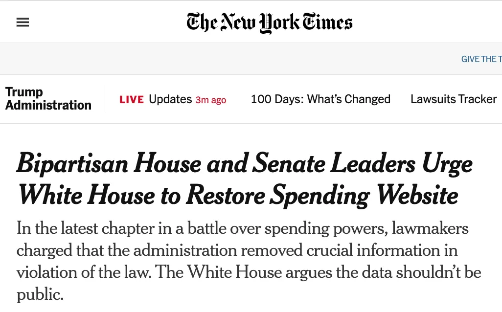The image size is (502, 312).
Task: Click headline line 'White House to Restore Spending Website'
Action: tap(238, 195)
